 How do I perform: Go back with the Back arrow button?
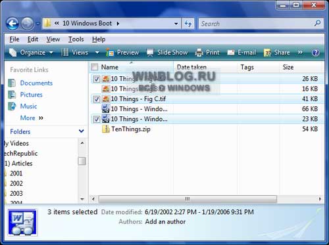point(13,24)
